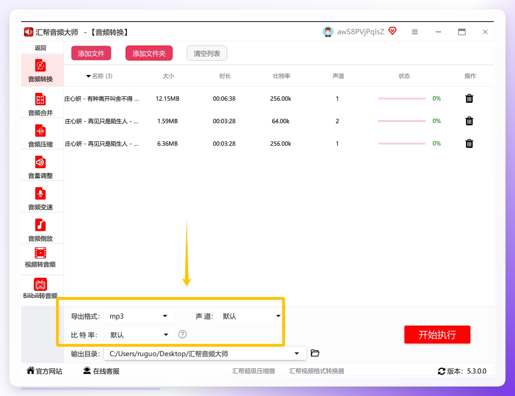Click the 添加文件 button
Image resolution: width=515 pixels, height=396 pixels.
pos(91,53)
